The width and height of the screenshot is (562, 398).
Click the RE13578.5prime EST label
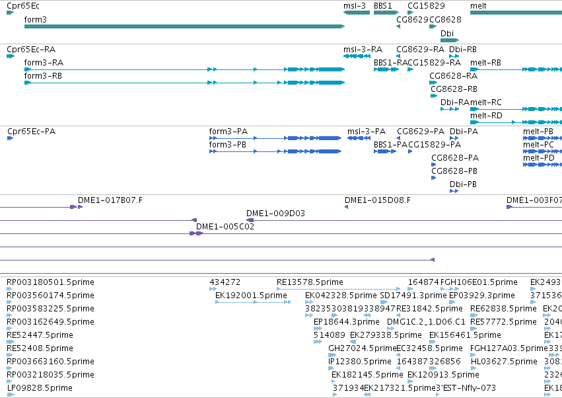(x=310, y=282)
